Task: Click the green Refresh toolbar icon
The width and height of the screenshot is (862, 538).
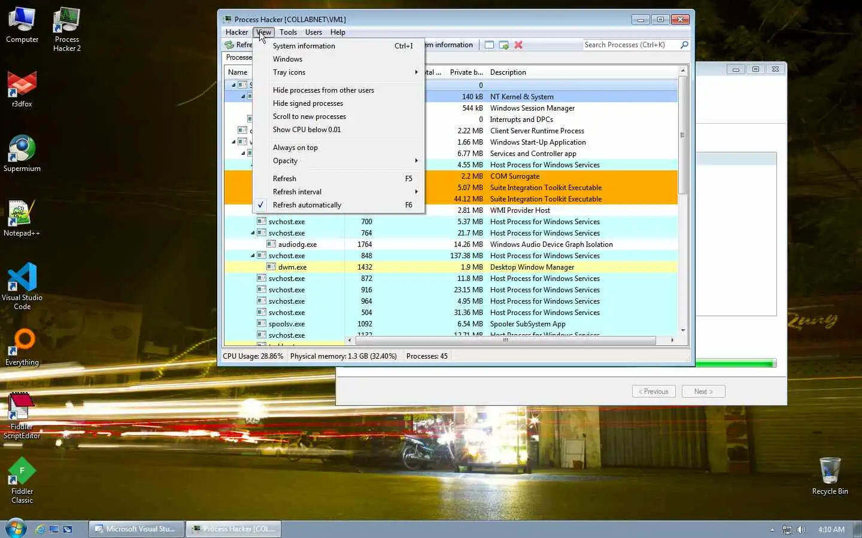Action: coord(229,45)
